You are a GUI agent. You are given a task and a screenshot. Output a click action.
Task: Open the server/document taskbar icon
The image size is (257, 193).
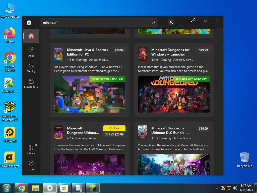tap(79, 188)
